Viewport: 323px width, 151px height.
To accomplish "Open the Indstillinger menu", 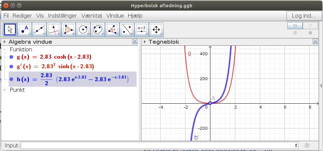I will [62, 16].
